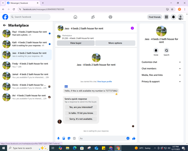Open a new browser tab

point(43,3)
